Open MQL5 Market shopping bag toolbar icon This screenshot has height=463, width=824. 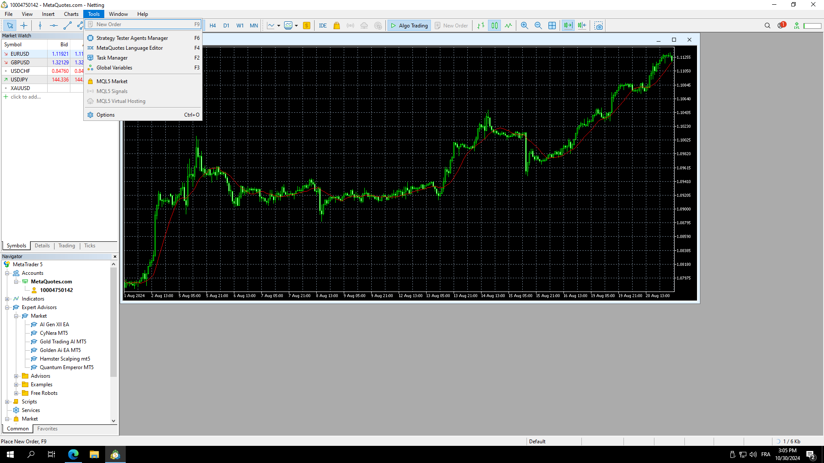(337, 26)
